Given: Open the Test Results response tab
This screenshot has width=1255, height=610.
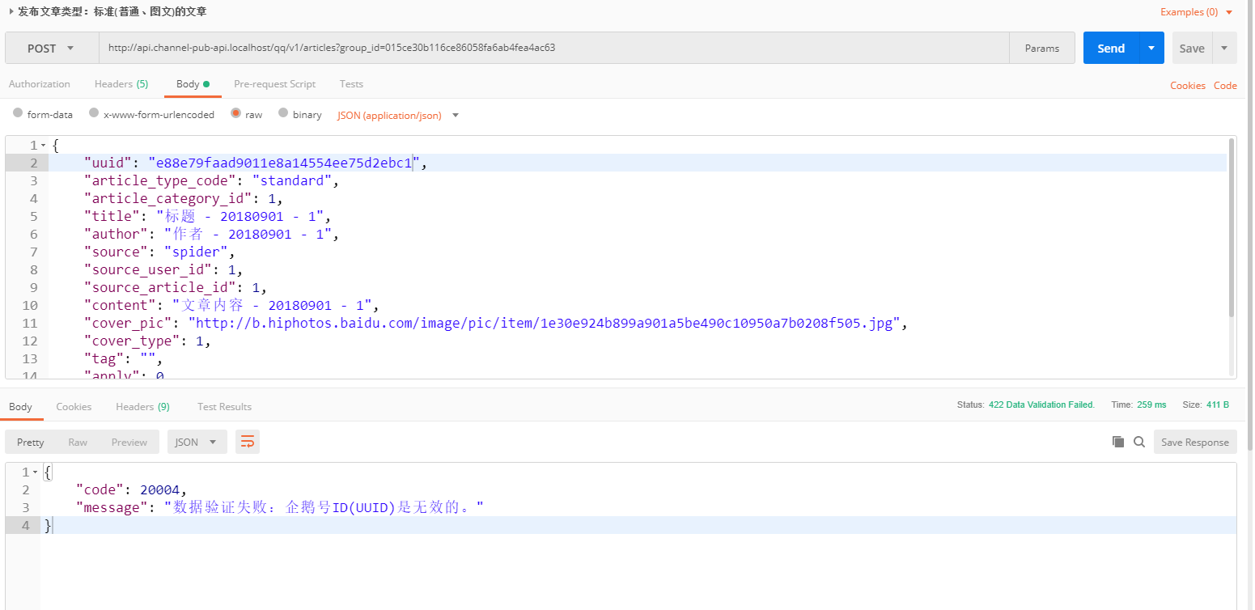Looking at the screenshot, I should coord(224,407).
